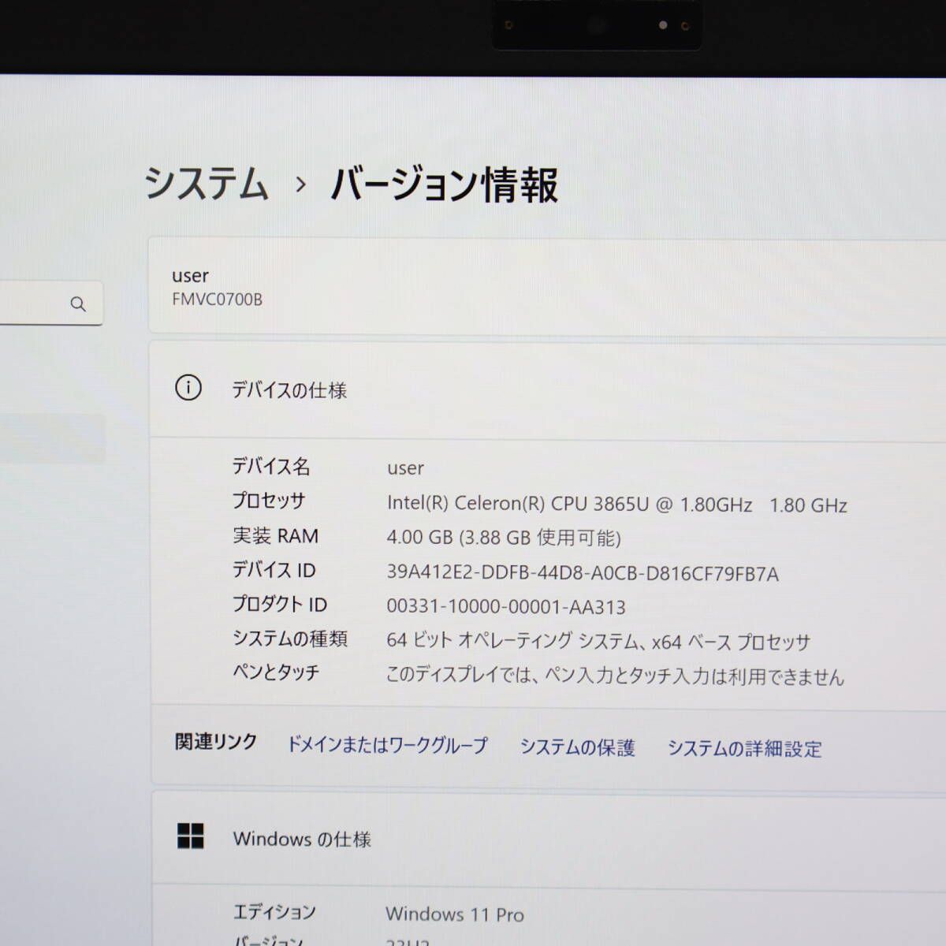Image resolution: width=946 pixels, height=946 pixels.
Task: Select the pen and touch description text
Action: [615, 676]
